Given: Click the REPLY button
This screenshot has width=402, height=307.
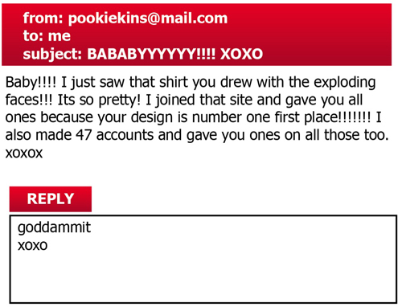Looking at the screenshot, I should click(x=51, y=199).
